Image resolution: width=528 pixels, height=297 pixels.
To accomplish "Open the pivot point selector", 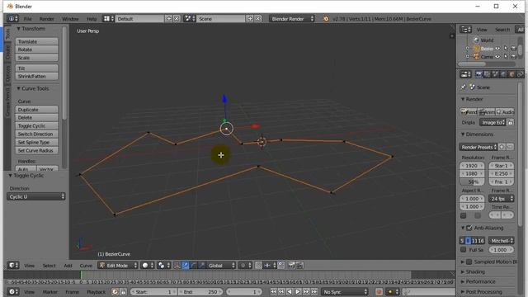I will [163, 266].
